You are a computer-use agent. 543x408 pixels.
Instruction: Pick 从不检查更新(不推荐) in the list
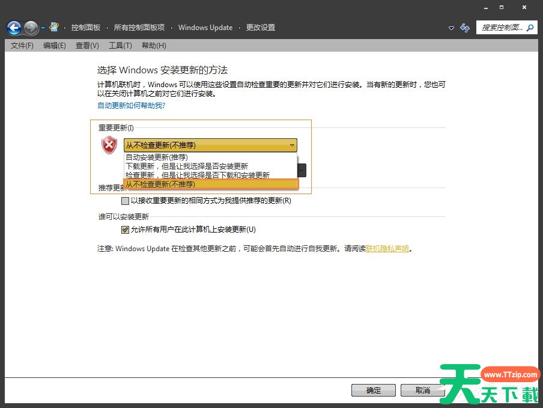[211, 184]
